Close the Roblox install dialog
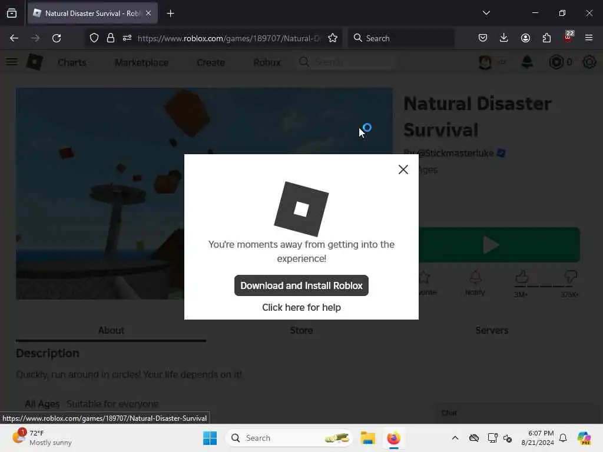Screen dimensions: 603x452 403,169
